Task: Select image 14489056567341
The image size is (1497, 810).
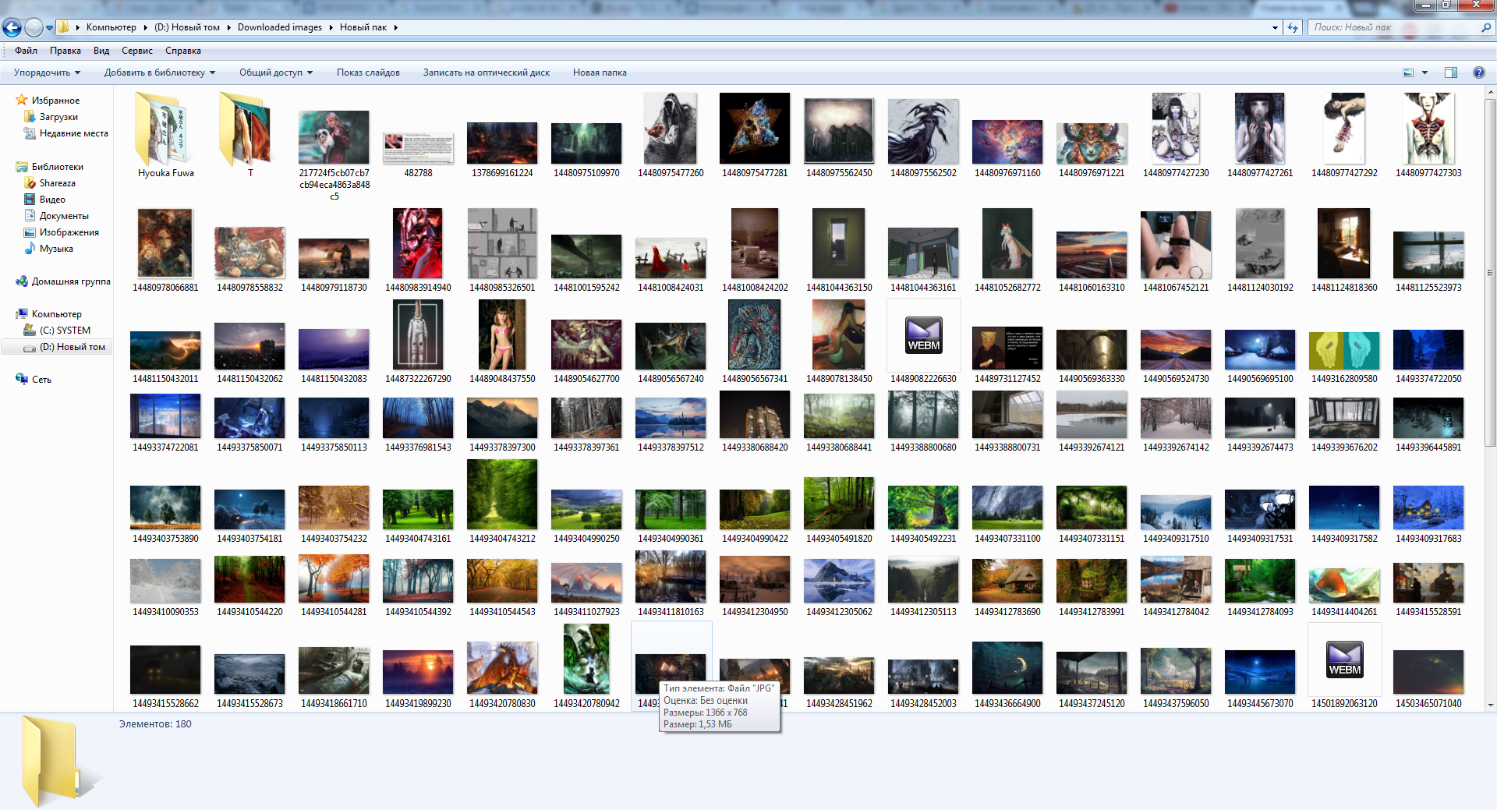Action: click(755, 334)
